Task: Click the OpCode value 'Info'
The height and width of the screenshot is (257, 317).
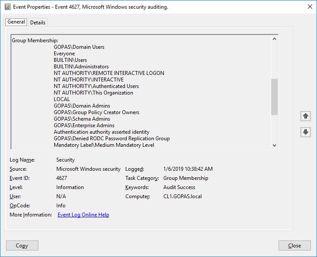Action: tap(61, 205)
